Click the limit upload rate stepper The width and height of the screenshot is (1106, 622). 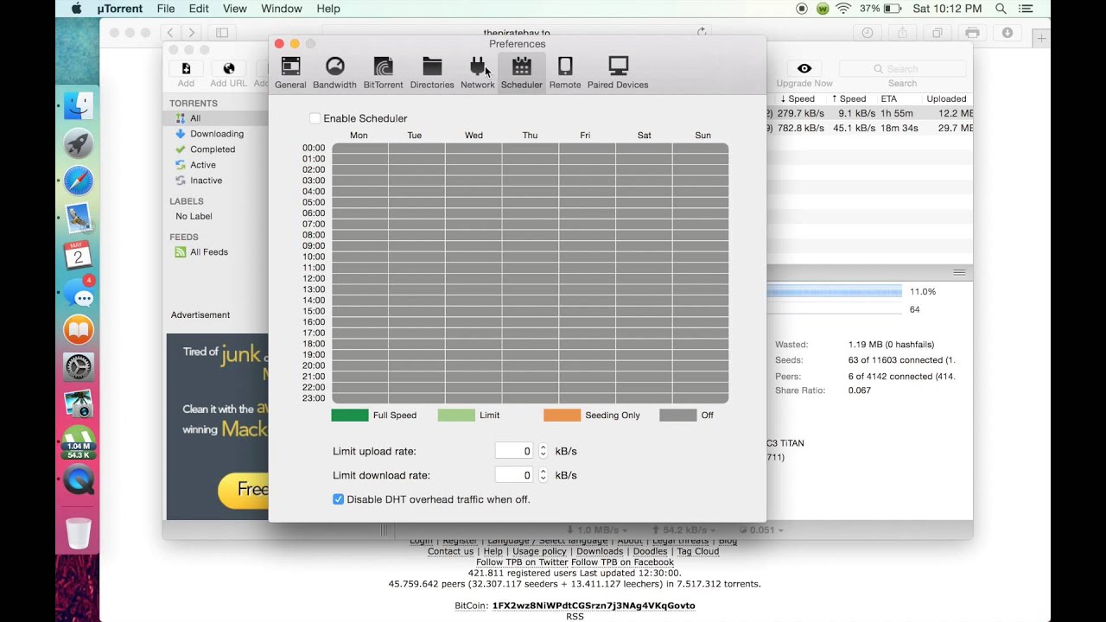click(x=543, y=451)
